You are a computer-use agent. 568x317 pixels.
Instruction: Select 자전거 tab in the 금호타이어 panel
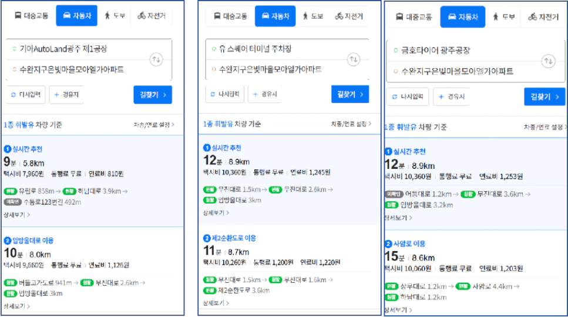543,17
